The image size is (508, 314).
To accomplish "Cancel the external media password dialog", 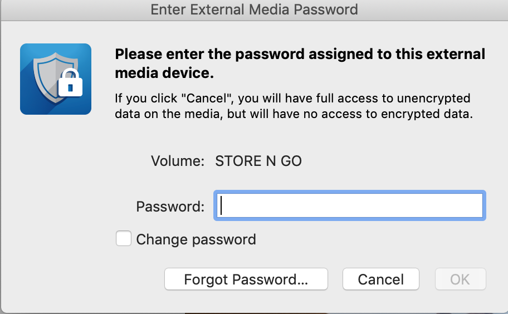I will point(381,279).
